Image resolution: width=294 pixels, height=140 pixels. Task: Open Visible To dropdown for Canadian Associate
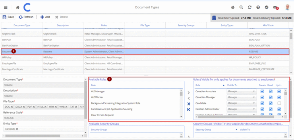(241, 92)
